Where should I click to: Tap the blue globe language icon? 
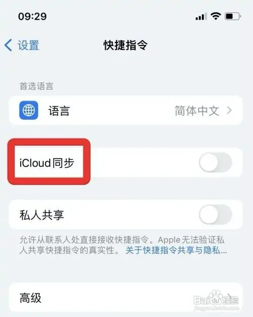(x=28, y=110)
